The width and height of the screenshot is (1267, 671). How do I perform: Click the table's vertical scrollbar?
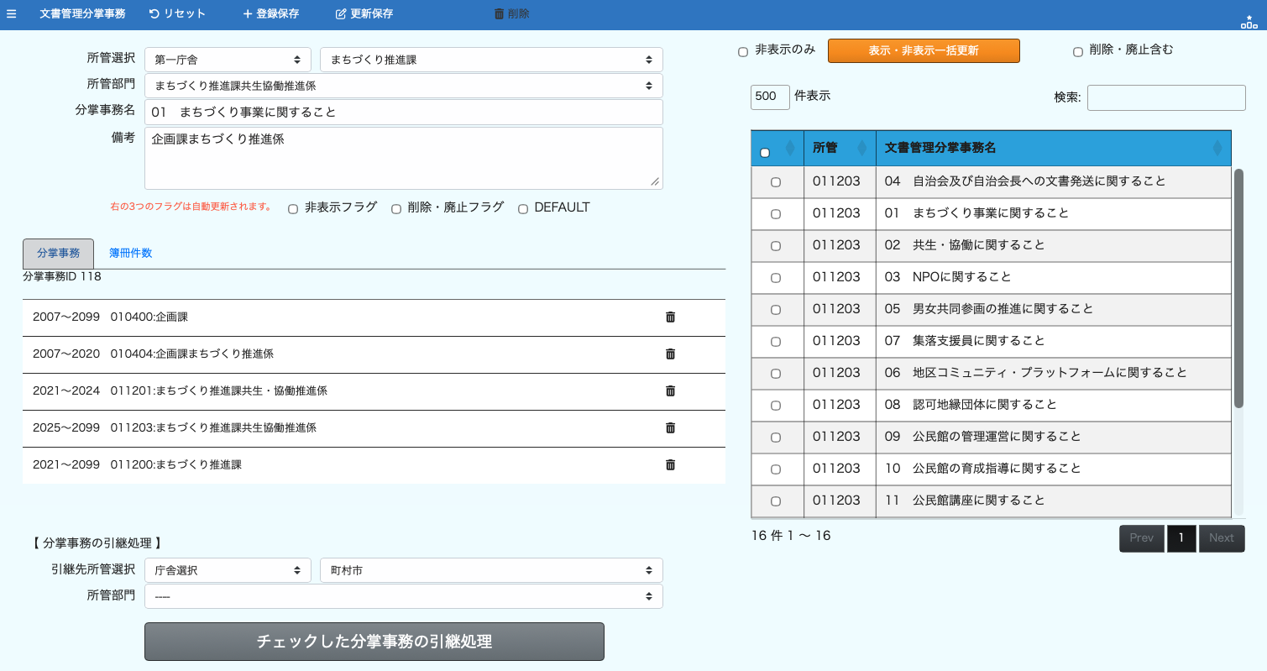pyautogui.click(x=1238, y=288)
